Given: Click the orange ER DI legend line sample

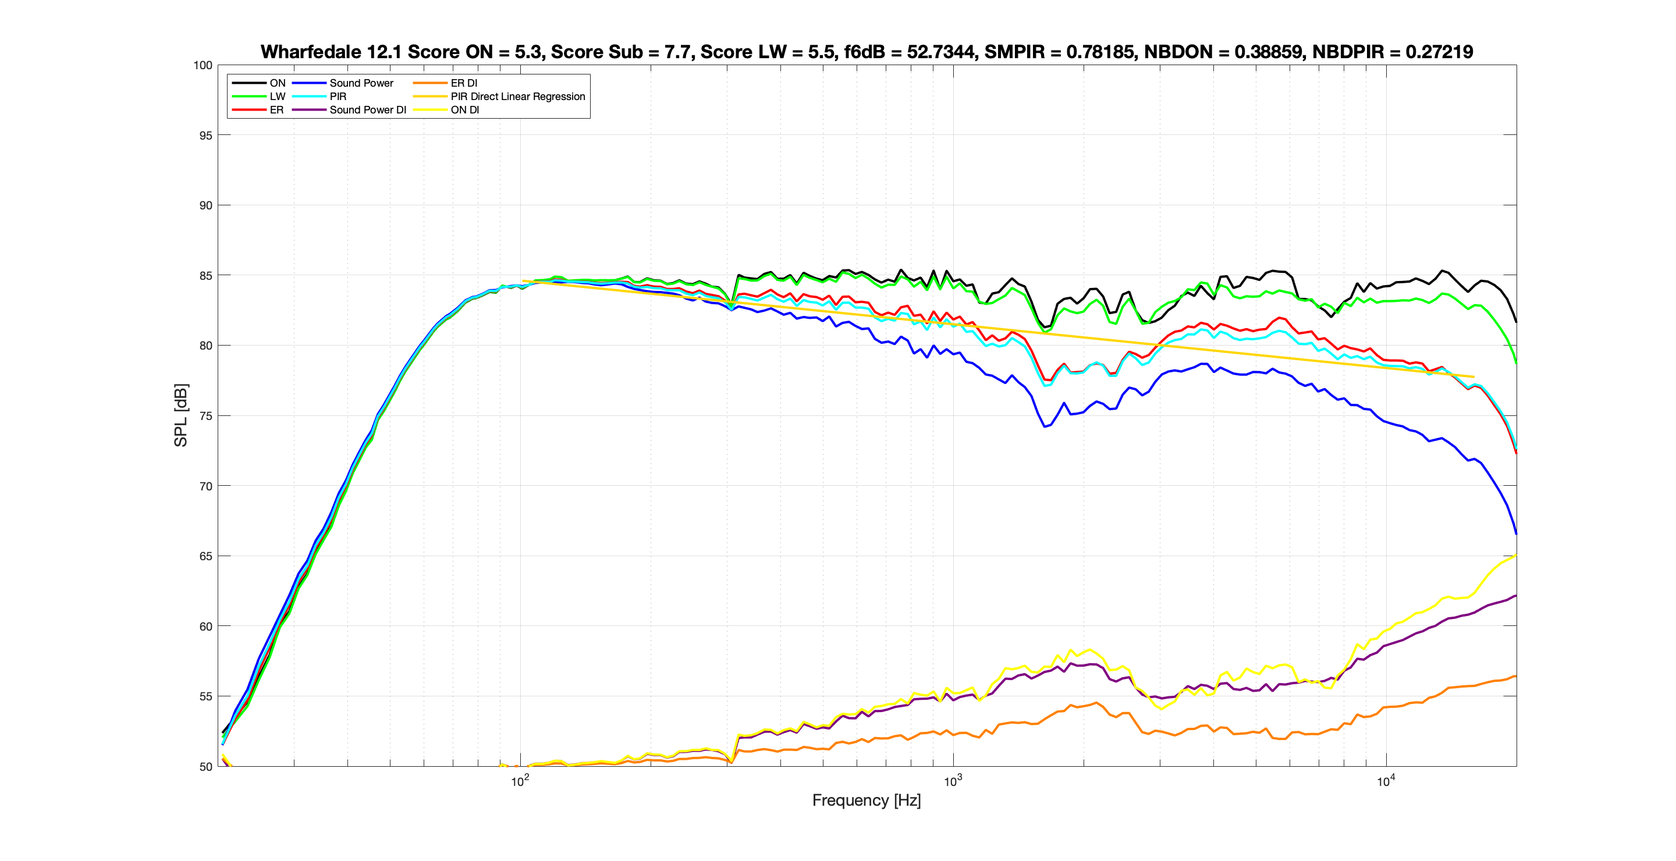Looking at the screenshot, I should point(429,83).
